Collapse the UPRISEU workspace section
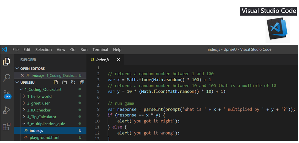 [x=17, y=82]
